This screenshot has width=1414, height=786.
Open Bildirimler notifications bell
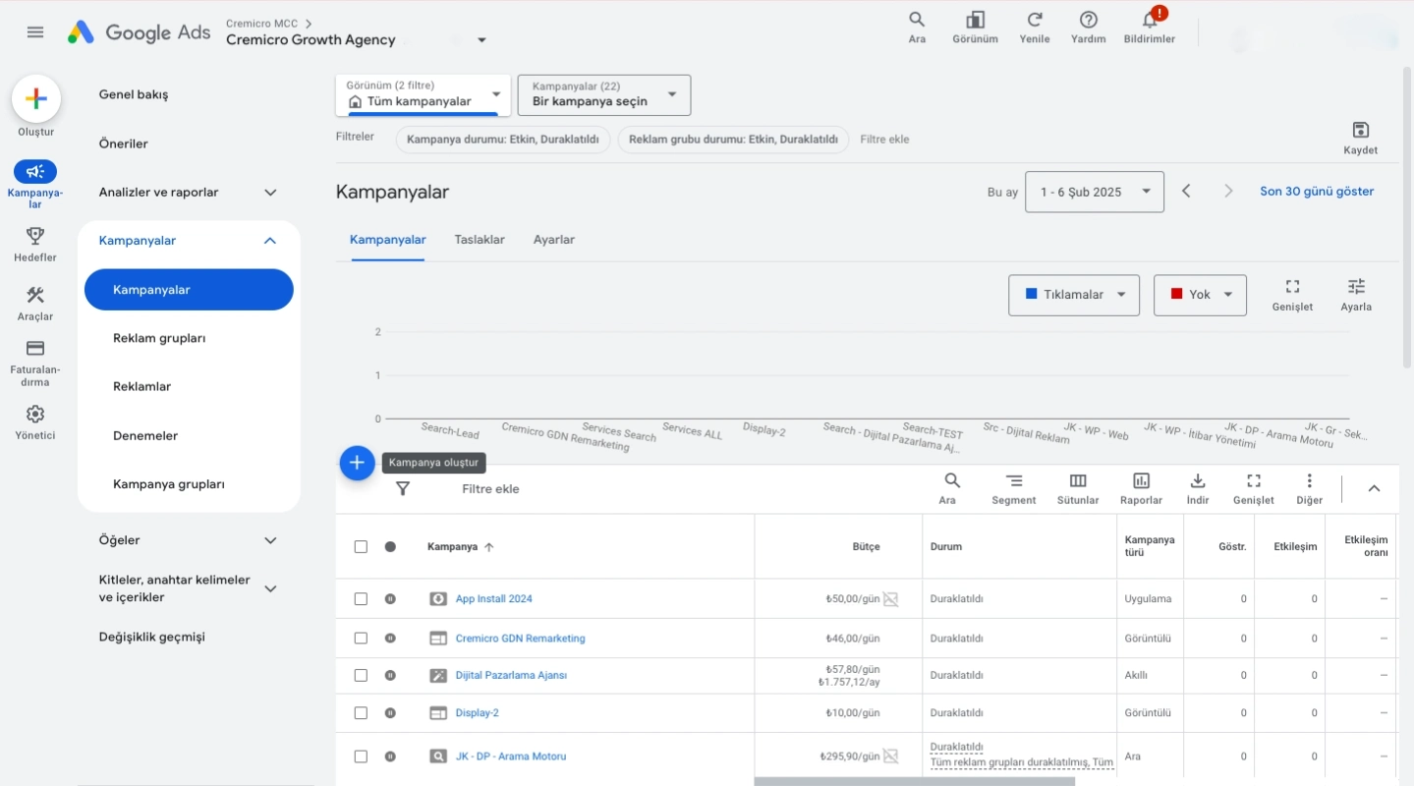(x=1149, y=27)
